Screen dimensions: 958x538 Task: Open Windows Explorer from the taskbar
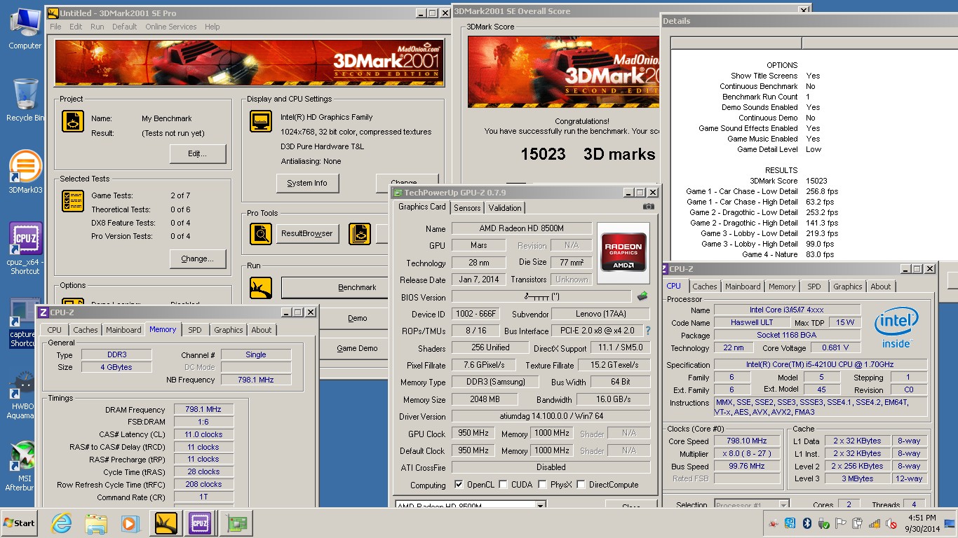point(95,523)
